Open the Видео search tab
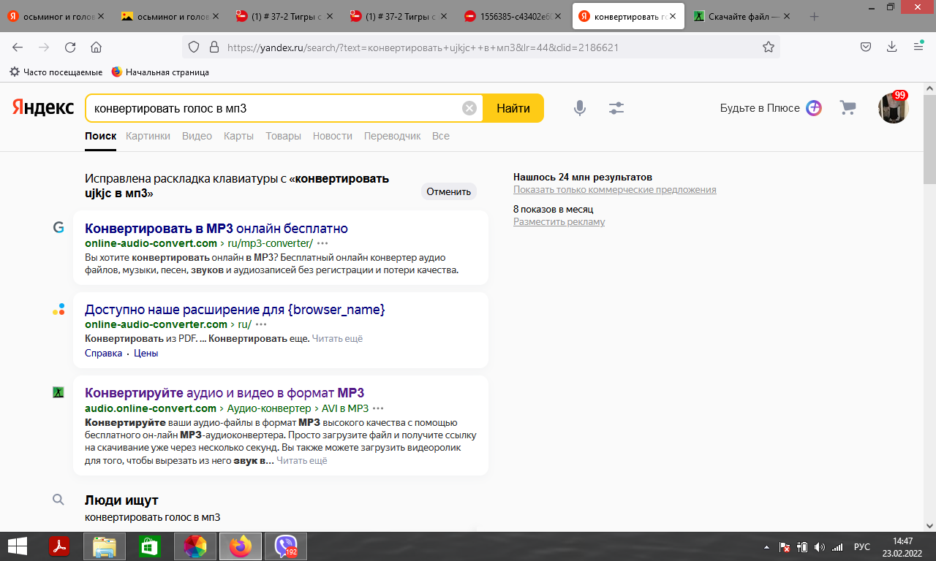The width and height of the screenshot is (936, 561). [x=197, y=136]
